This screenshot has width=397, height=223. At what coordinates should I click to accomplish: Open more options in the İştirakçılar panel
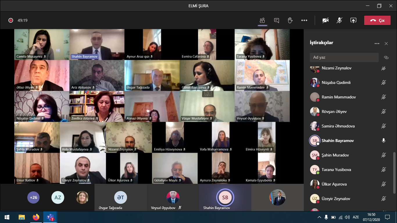pyautogui.click(x=377, y=44)
